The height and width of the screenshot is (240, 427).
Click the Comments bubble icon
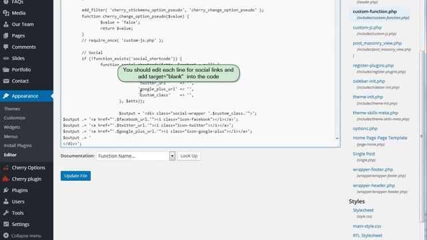(x=6, y=47)
